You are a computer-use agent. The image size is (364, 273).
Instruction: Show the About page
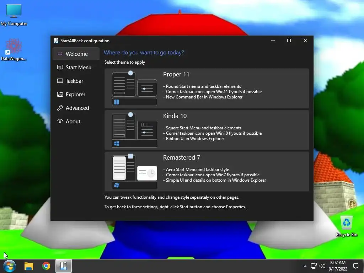point(76,121)
